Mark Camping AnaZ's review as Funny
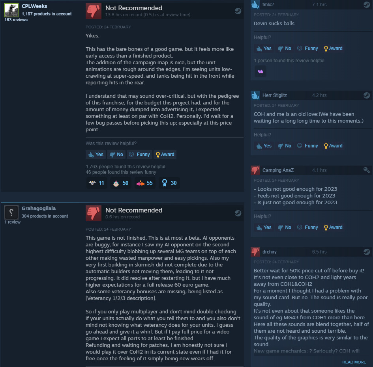The width and height of the screenshot is (373, 367). click(307, 227)
